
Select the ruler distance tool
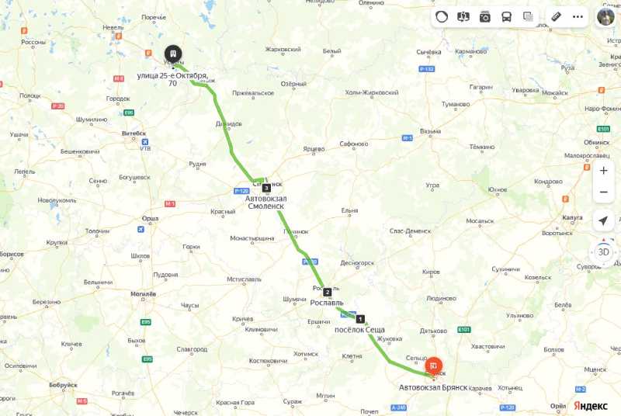[x=557, y=16]
